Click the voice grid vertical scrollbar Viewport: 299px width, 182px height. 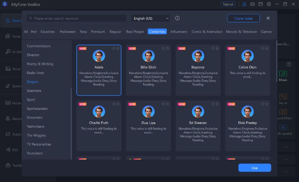point(276,61)
